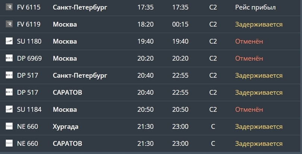Select the airline logo for SU 1184
The width and height of the screenshot is (302, 154).
9,110
